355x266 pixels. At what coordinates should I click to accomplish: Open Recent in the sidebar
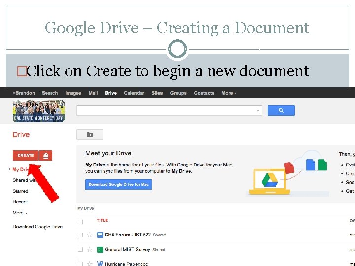[x=20, y=202]
